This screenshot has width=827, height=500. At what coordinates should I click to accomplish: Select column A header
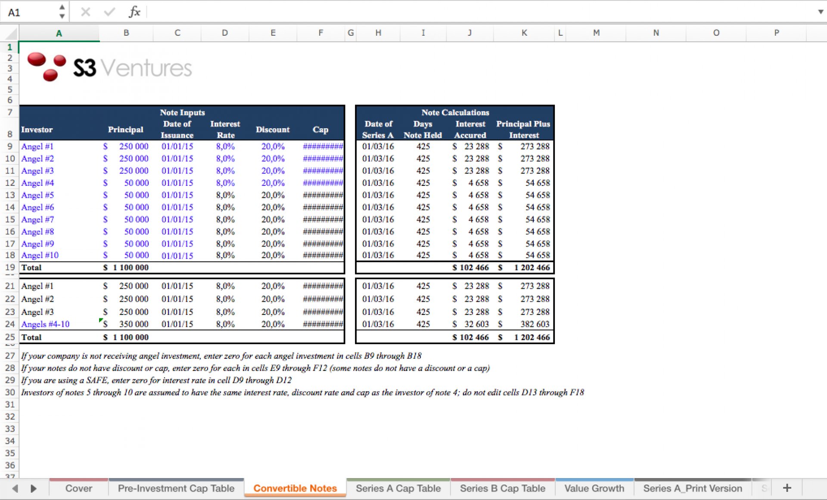click(x=59, y=33)
